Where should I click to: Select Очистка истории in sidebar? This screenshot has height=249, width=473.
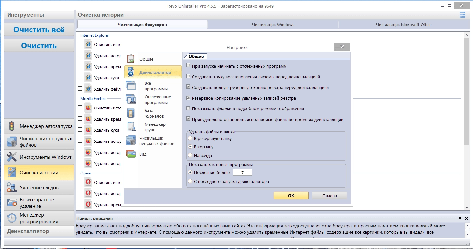[39, 172]
